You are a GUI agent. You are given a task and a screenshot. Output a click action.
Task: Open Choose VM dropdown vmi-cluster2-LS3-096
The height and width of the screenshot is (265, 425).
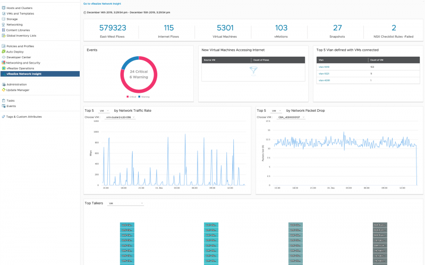pyautogui.click(x=120, y=117)
